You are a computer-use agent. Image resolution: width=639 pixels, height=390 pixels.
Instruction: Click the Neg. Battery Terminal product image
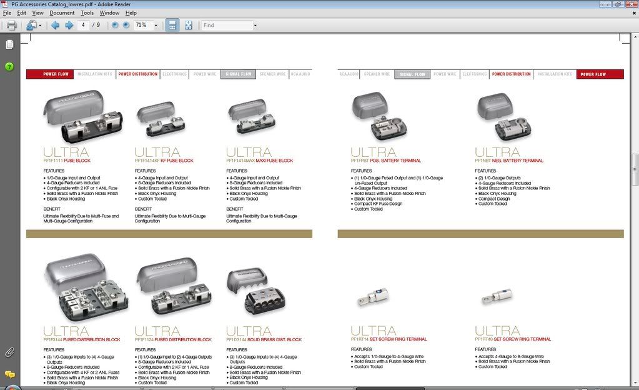point(503,118)
